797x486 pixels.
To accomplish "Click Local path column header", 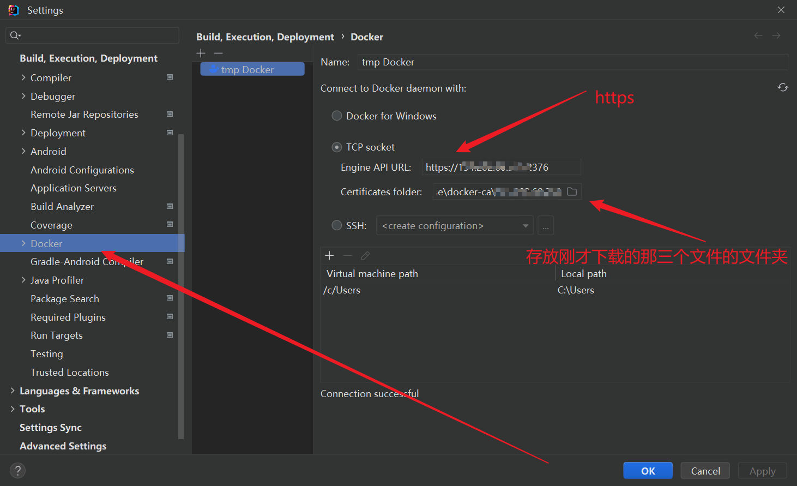I will (584, 273).
